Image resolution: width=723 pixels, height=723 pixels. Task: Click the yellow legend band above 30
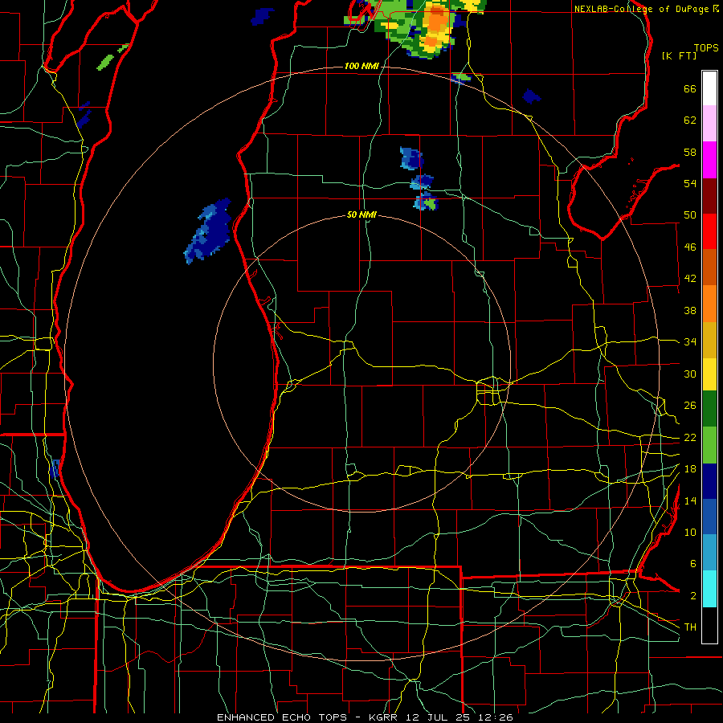(709, 374)
